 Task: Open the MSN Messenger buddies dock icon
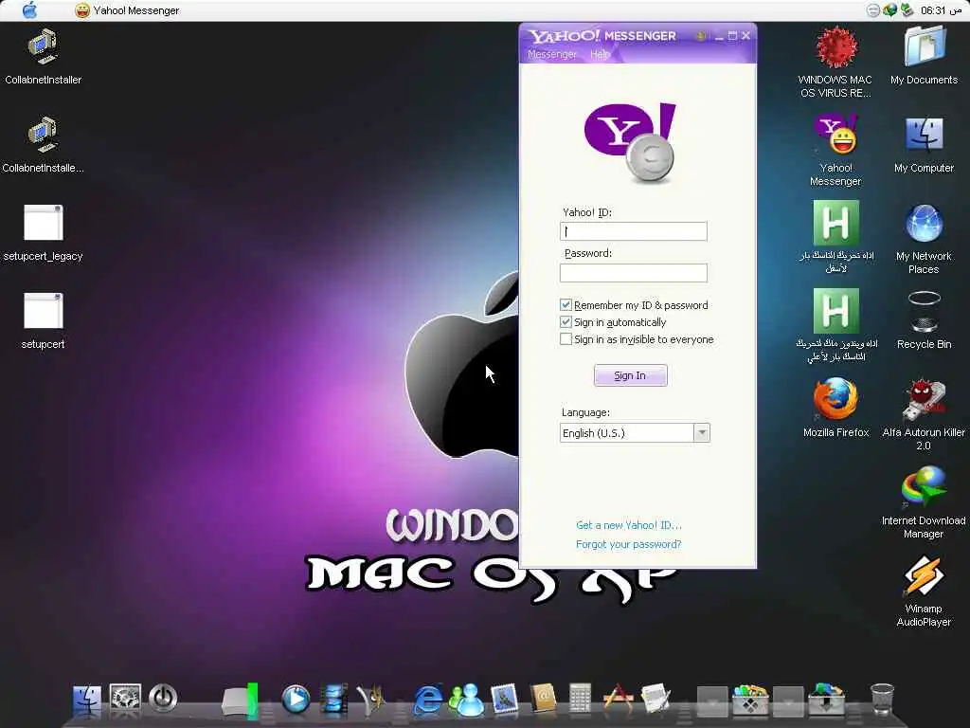click(x=466, y=701)
